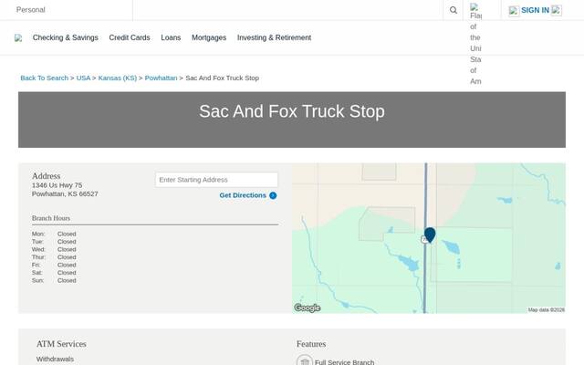Click the Get Directions arrow icon
Screen dimensions: 584x365
pos(273,195)
